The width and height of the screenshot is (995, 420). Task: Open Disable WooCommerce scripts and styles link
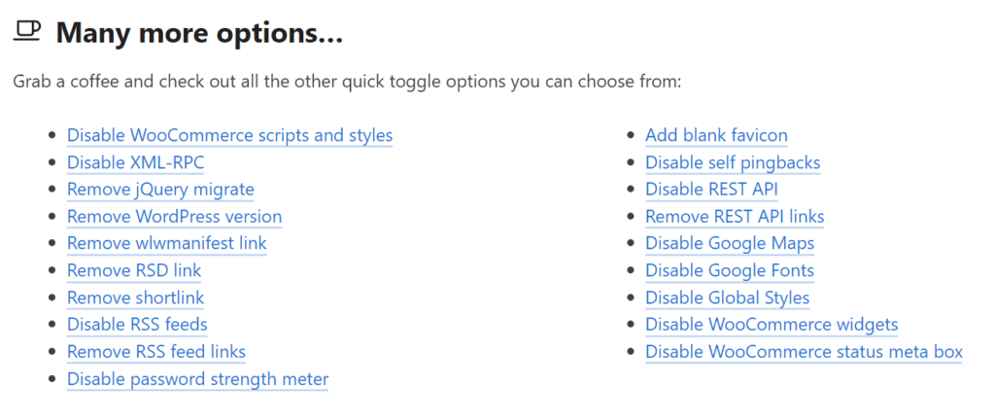(x=229, y=135)
